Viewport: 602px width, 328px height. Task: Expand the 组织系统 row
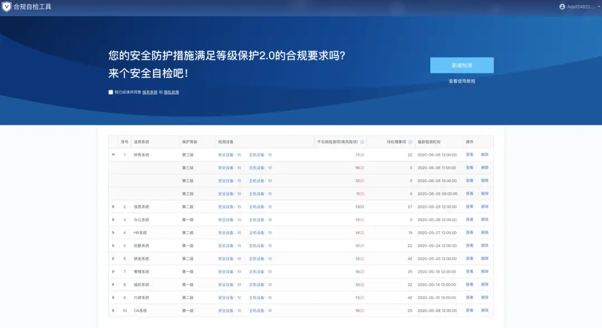coord(113,285)
